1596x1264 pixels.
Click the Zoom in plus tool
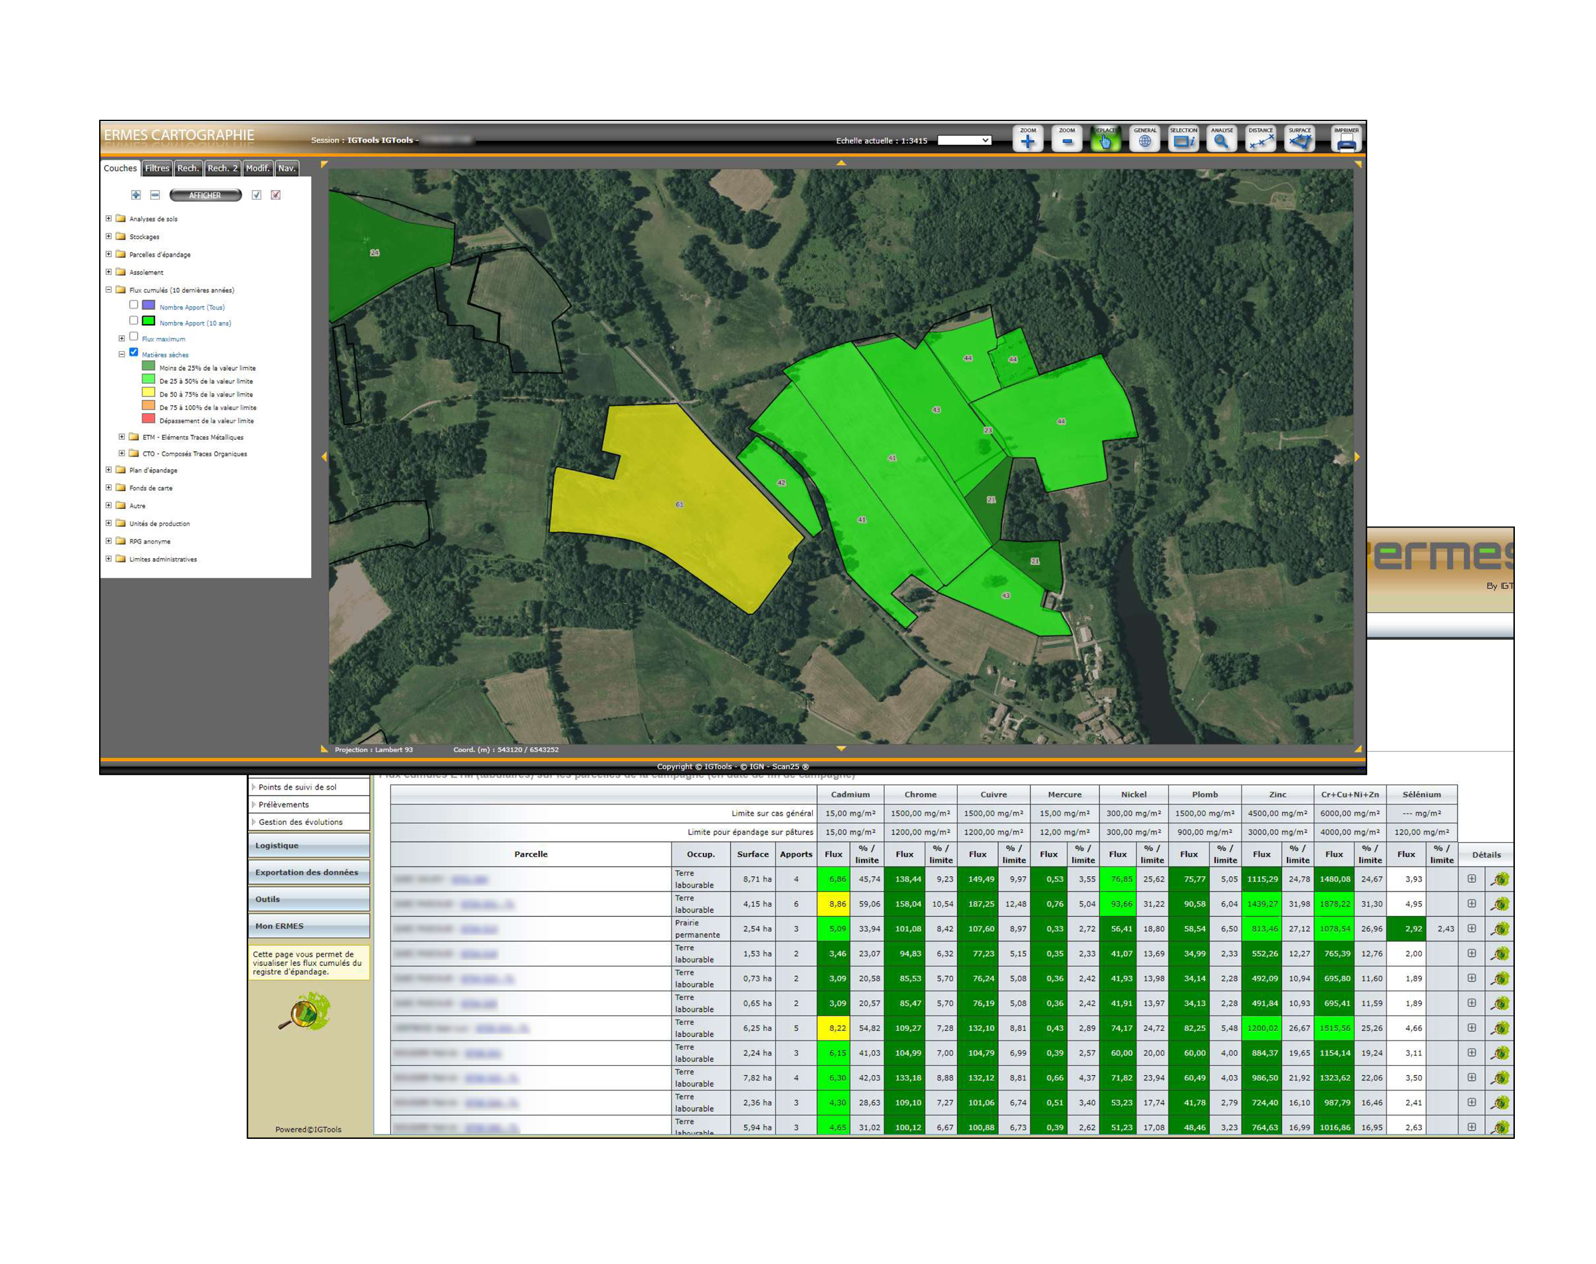pos(1027,139)
